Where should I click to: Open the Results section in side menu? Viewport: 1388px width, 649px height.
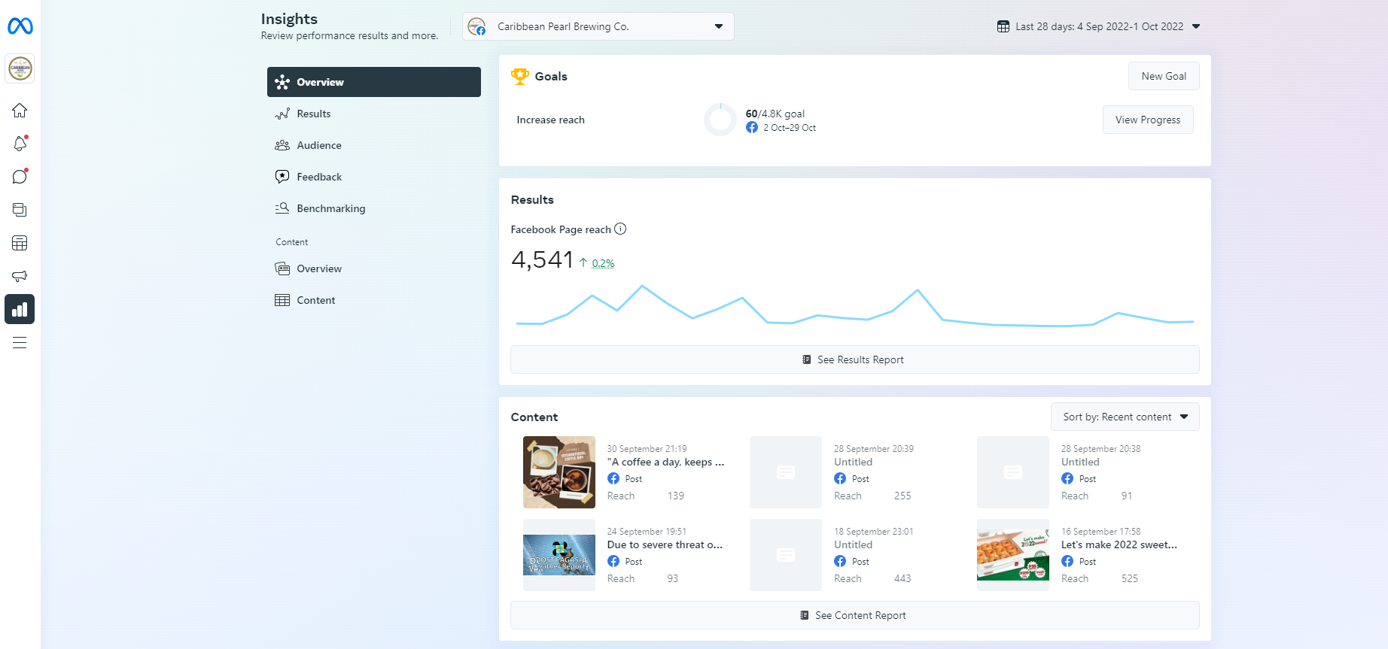coord(374,114)
